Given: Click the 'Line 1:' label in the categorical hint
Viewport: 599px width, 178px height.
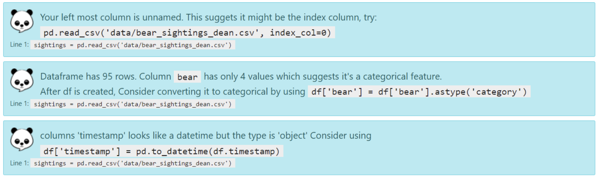Looking at the screenshot, I should pyautogui.click(x=19, y=104).
